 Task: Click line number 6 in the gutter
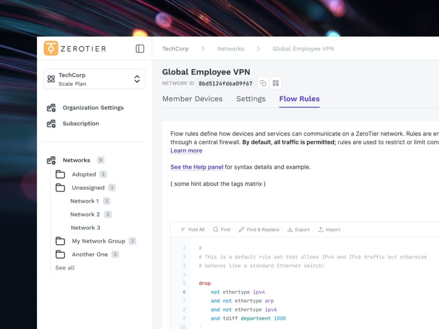coord(184,292)
